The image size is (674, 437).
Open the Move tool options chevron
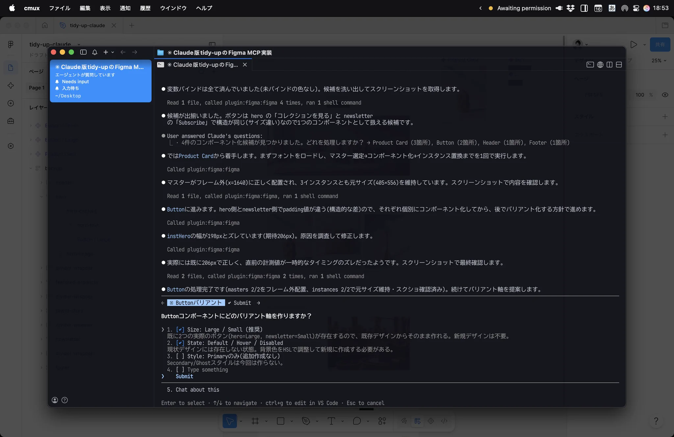[241, 421]
